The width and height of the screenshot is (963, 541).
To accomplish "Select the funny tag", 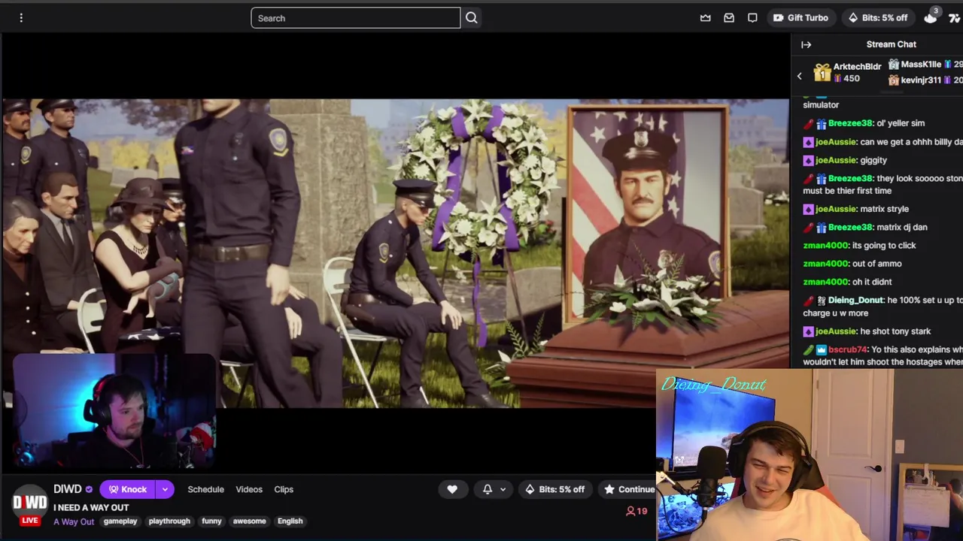I will [x=211, y=521].
